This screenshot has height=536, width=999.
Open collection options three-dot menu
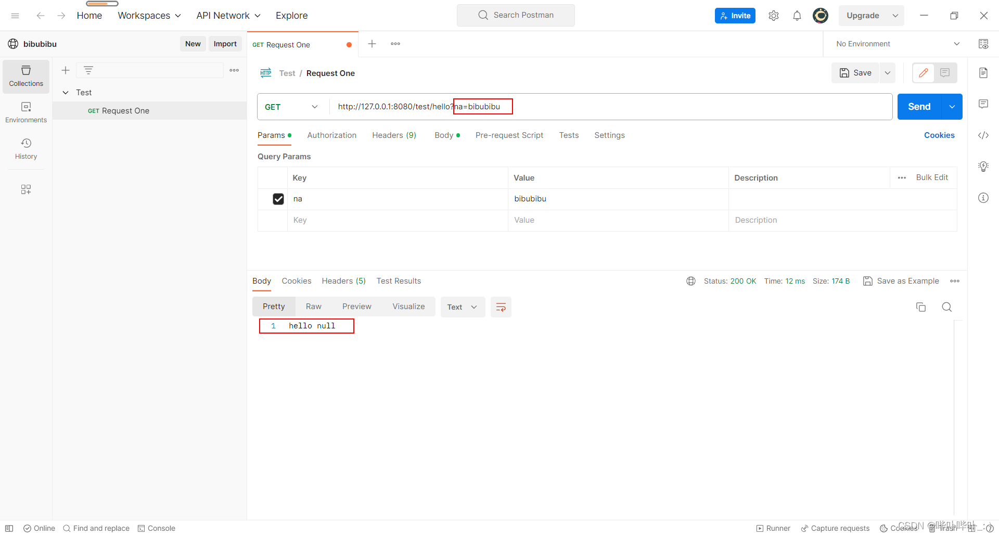pos(234,70)
